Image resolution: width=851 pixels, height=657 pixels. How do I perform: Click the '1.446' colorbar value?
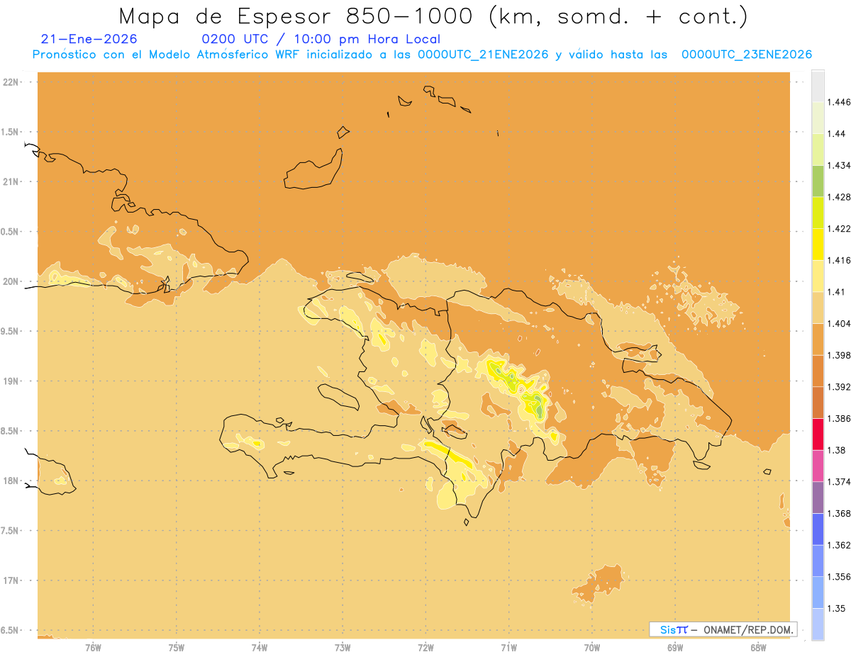(x=839, y=102)
